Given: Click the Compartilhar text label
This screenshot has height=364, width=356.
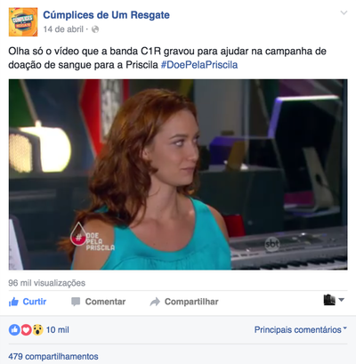Looking at the screenshot, I should pyautogui.click(x=191, y=302).
